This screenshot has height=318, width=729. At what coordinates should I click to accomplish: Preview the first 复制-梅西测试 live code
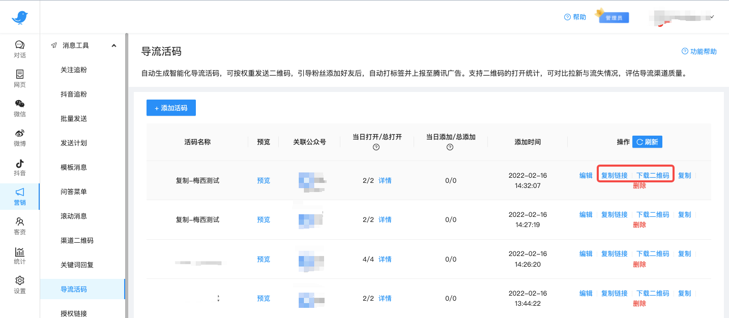coord(263,180)
